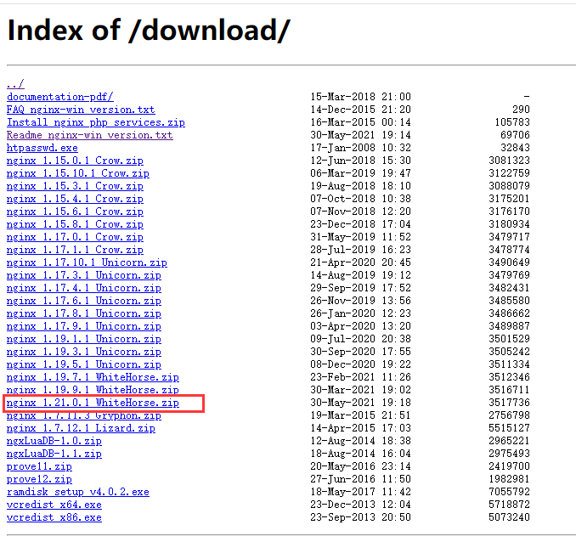Click date 08-Dec-2020 19:22
Screen dimensions: 576x553
click(360, 364)
